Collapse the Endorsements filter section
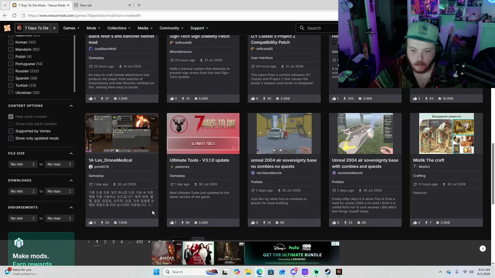The image size is (495, 278). tap(71, 207)
